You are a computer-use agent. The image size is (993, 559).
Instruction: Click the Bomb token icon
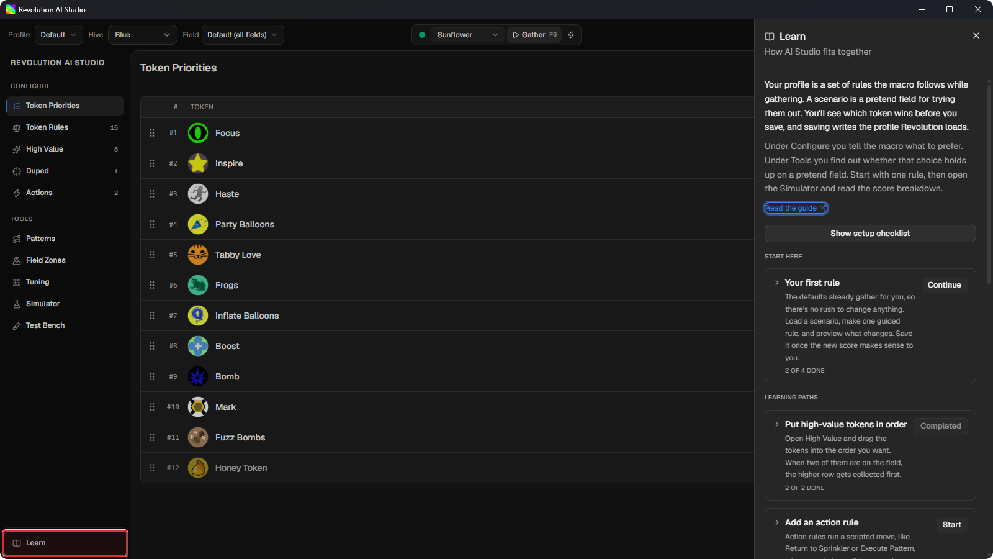coord(198,376)
